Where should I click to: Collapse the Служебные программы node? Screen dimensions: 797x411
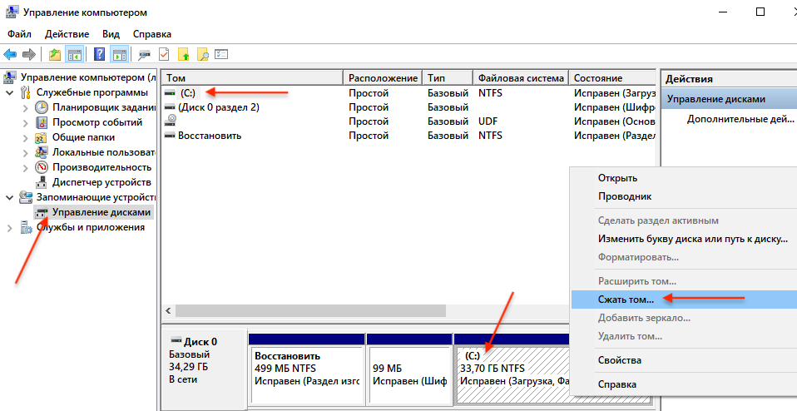10,93
